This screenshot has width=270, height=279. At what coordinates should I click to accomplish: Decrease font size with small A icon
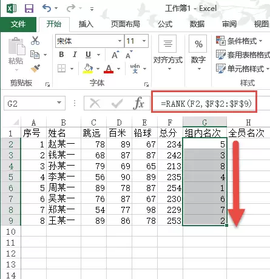click(x=129, y=55)
